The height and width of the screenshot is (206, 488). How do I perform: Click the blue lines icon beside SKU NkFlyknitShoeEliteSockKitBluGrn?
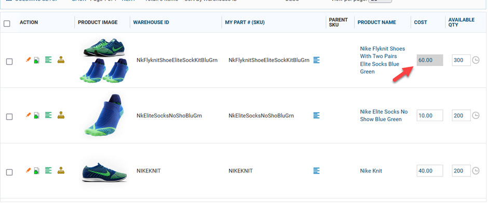(x=317, y=60)
